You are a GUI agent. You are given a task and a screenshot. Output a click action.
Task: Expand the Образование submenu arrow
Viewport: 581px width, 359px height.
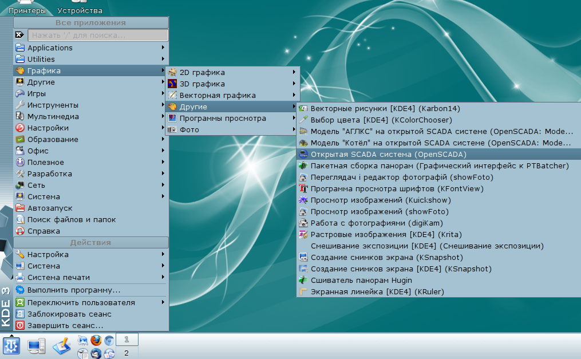163,139
